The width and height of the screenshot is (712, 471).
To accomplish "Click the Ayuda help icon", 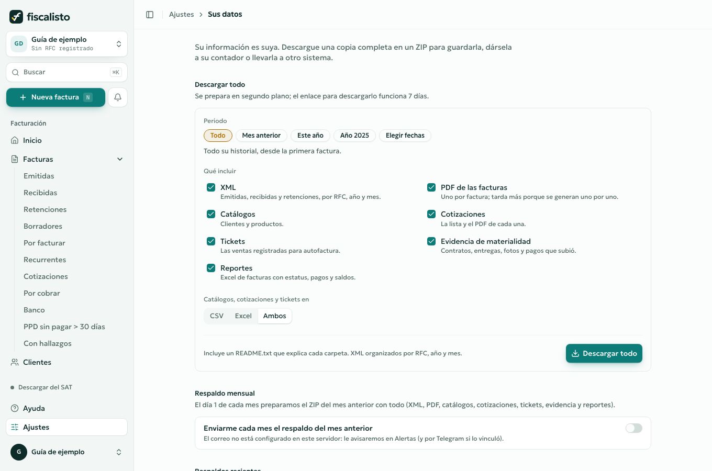I will pyautogui.click(x=15, y=408).
